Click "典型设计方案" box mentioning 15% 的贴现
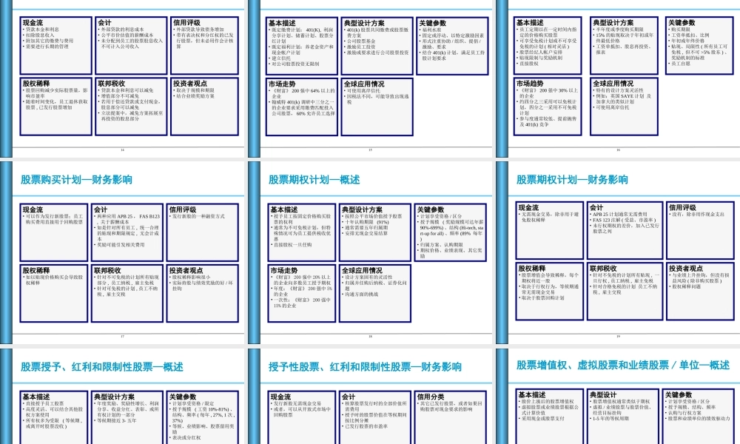Image resolution: width=740 pixels, height=444 pixels. click(625, 46)
